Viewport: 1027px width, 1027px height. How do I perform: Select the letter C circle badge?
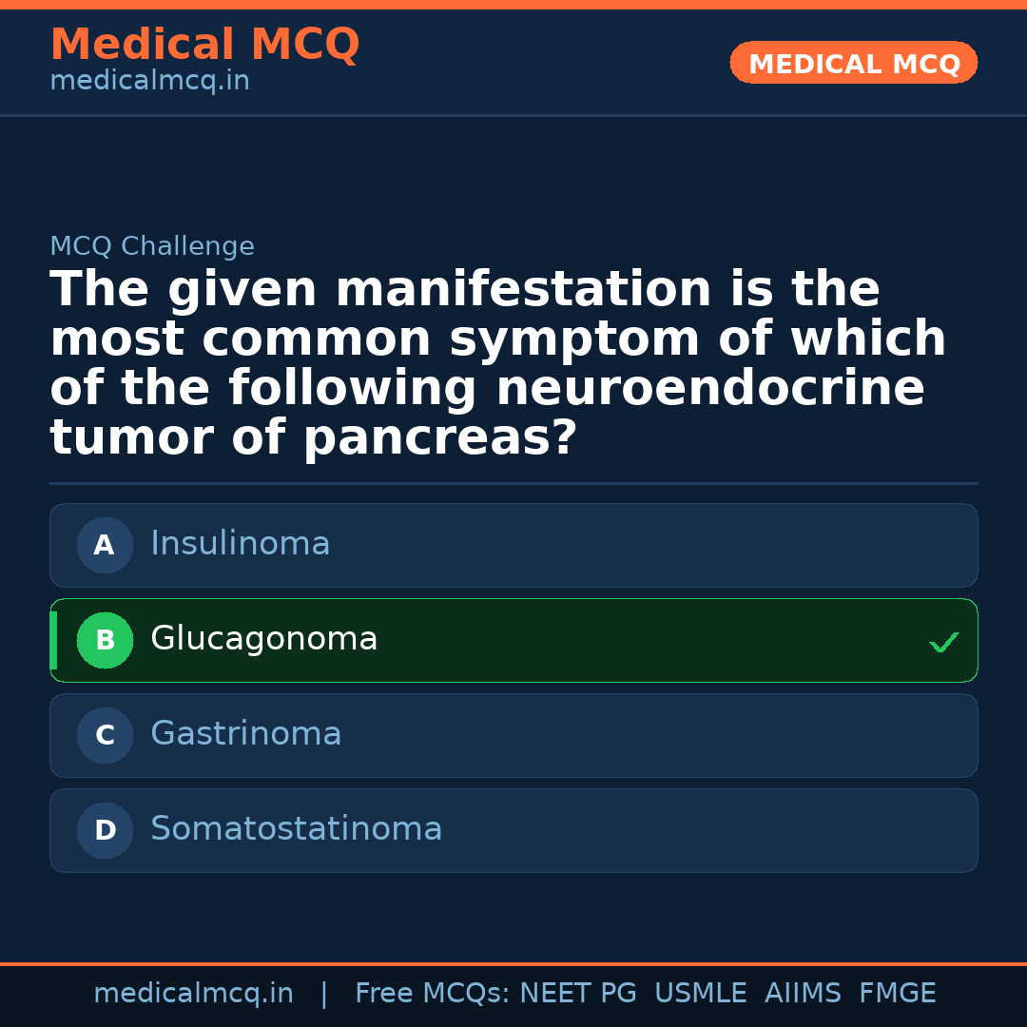(x=105, y=736)
